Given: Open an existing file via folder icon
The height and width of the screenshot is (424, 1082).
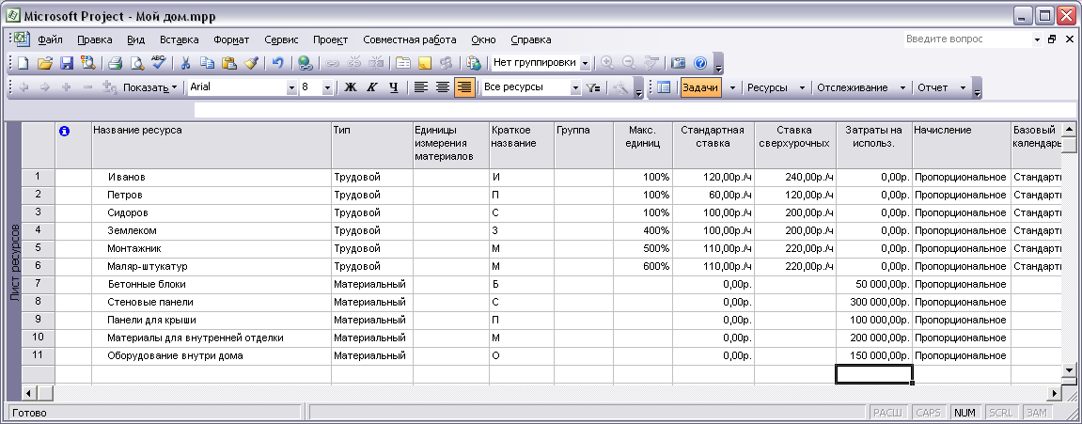Looking at the screenshot, I should click(x=45, y=64).
